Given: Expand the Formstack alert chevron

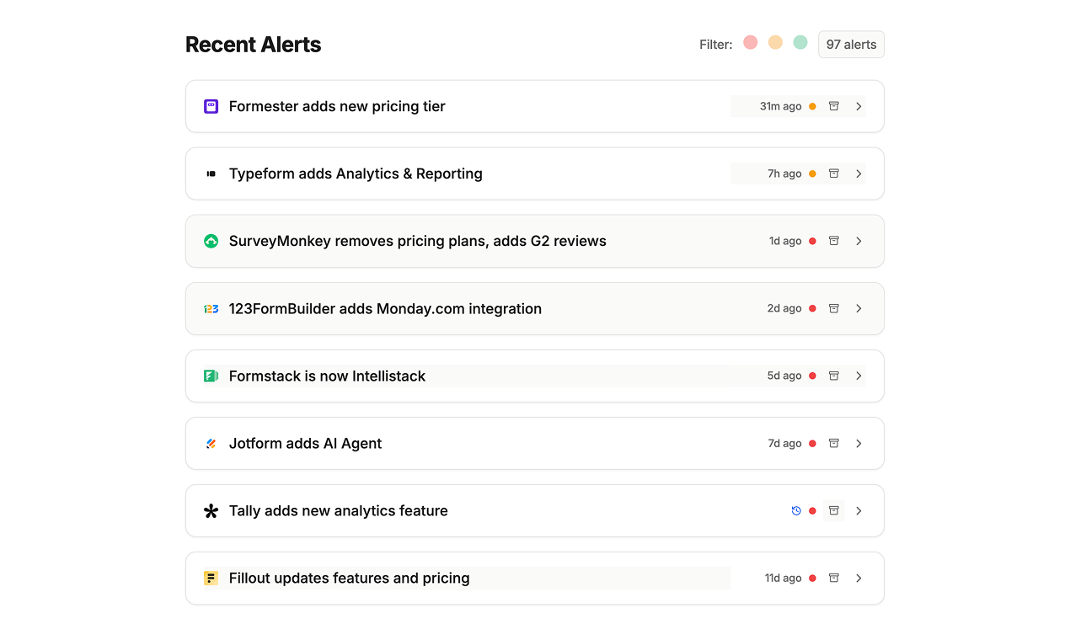Looking at the screenshot, I should (x=859, y=376).
